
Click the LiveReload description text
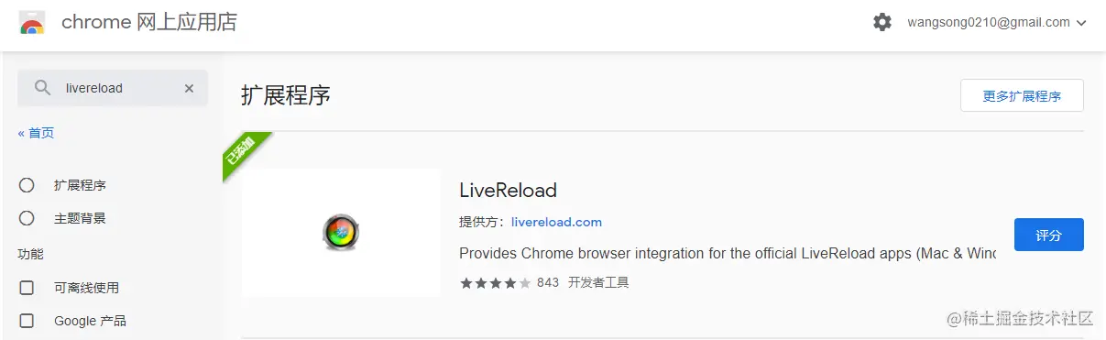coord(728,253)
